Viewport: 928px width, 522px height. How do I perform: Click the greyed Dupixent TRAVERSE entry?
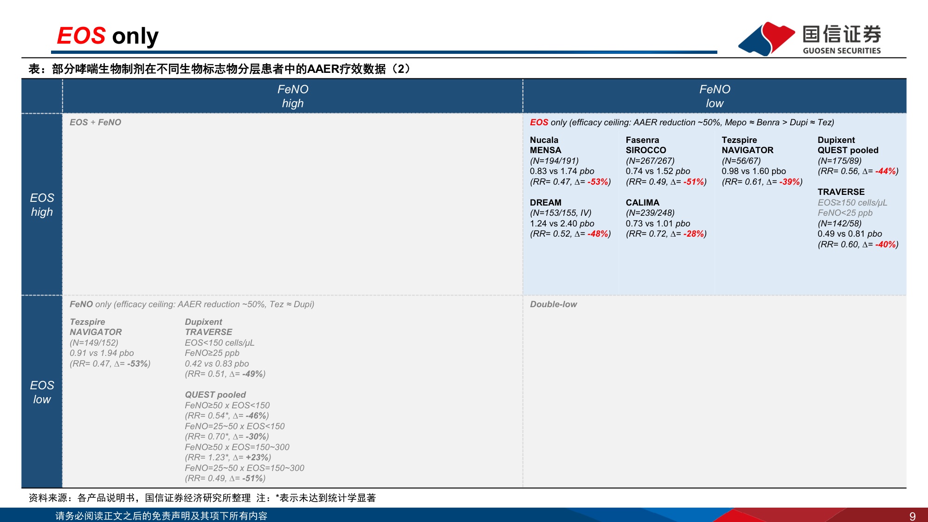point(225,348)
